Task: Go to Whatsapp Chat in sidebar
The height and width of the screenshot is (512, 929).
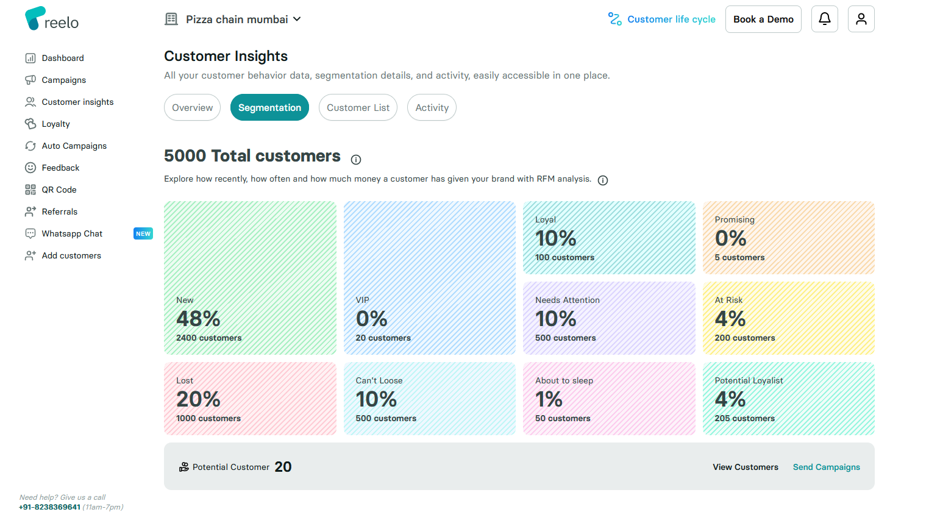Action: coord(72,233)
